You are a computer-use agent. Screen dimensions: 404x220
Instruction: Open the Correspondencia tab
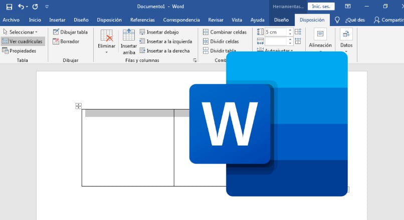[x=181, y=20]
